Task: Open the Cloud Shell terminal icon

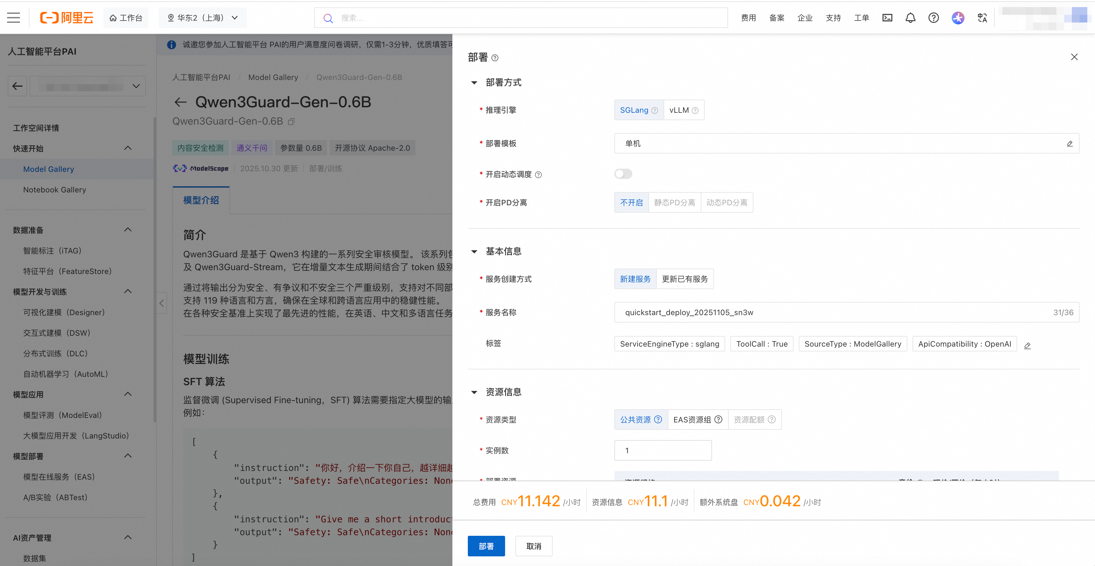Action: 887,18
